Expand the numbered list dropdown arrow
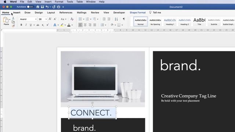235x132 pixels. click(91, 19)
